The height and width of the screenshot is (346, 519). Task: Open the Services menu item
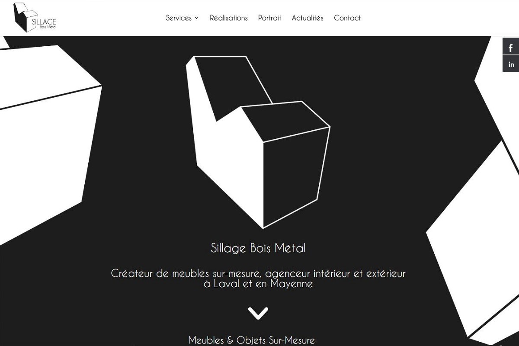pos(179,18)
